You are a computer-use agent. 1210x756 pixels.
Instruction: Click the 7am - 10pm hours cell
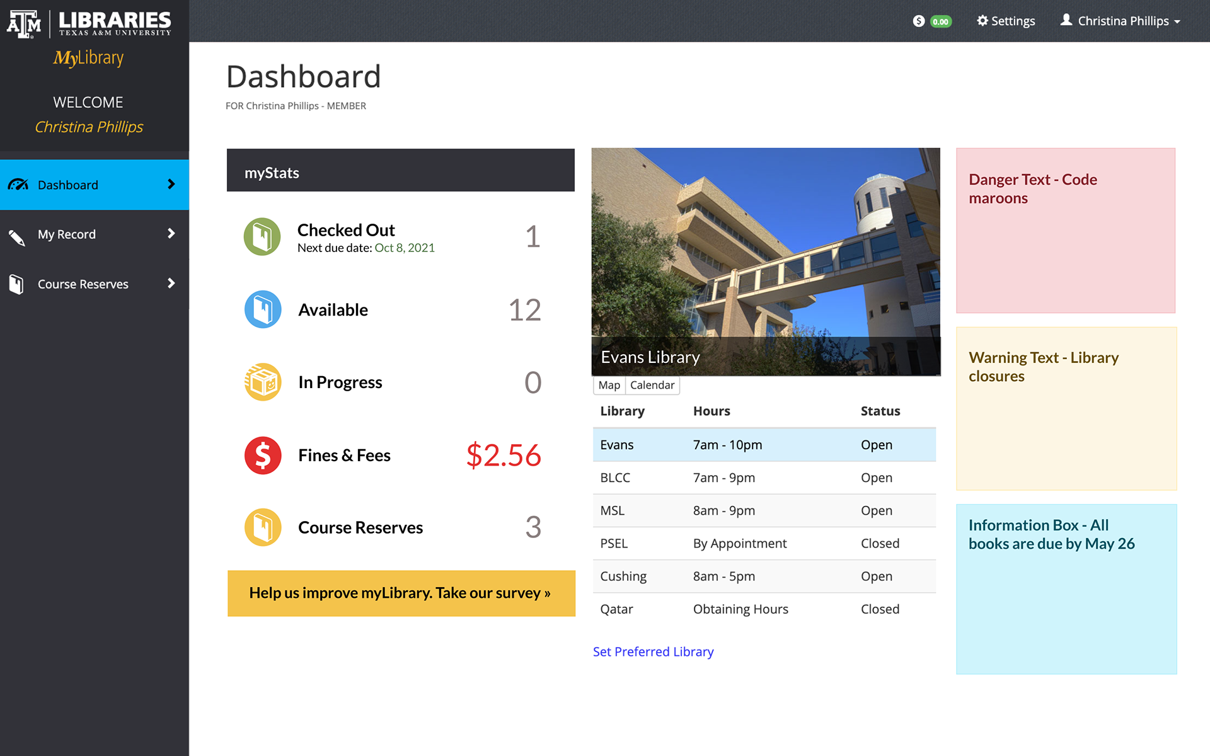click(727, 445)
